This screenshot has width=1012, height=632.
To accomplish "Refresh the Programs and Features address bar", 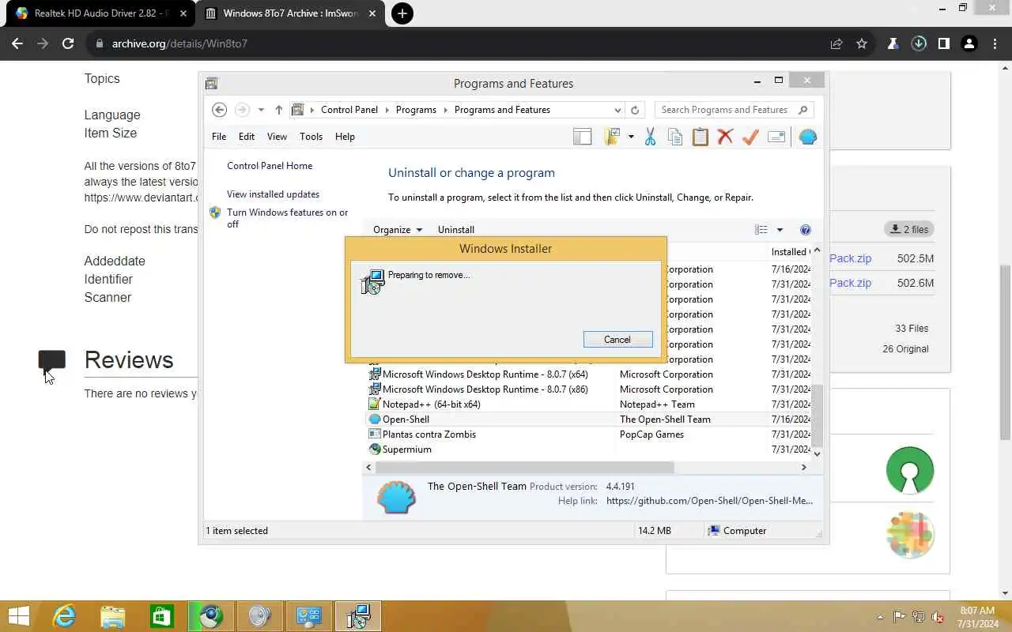I will pyautogui.click(x=635, y=110).
